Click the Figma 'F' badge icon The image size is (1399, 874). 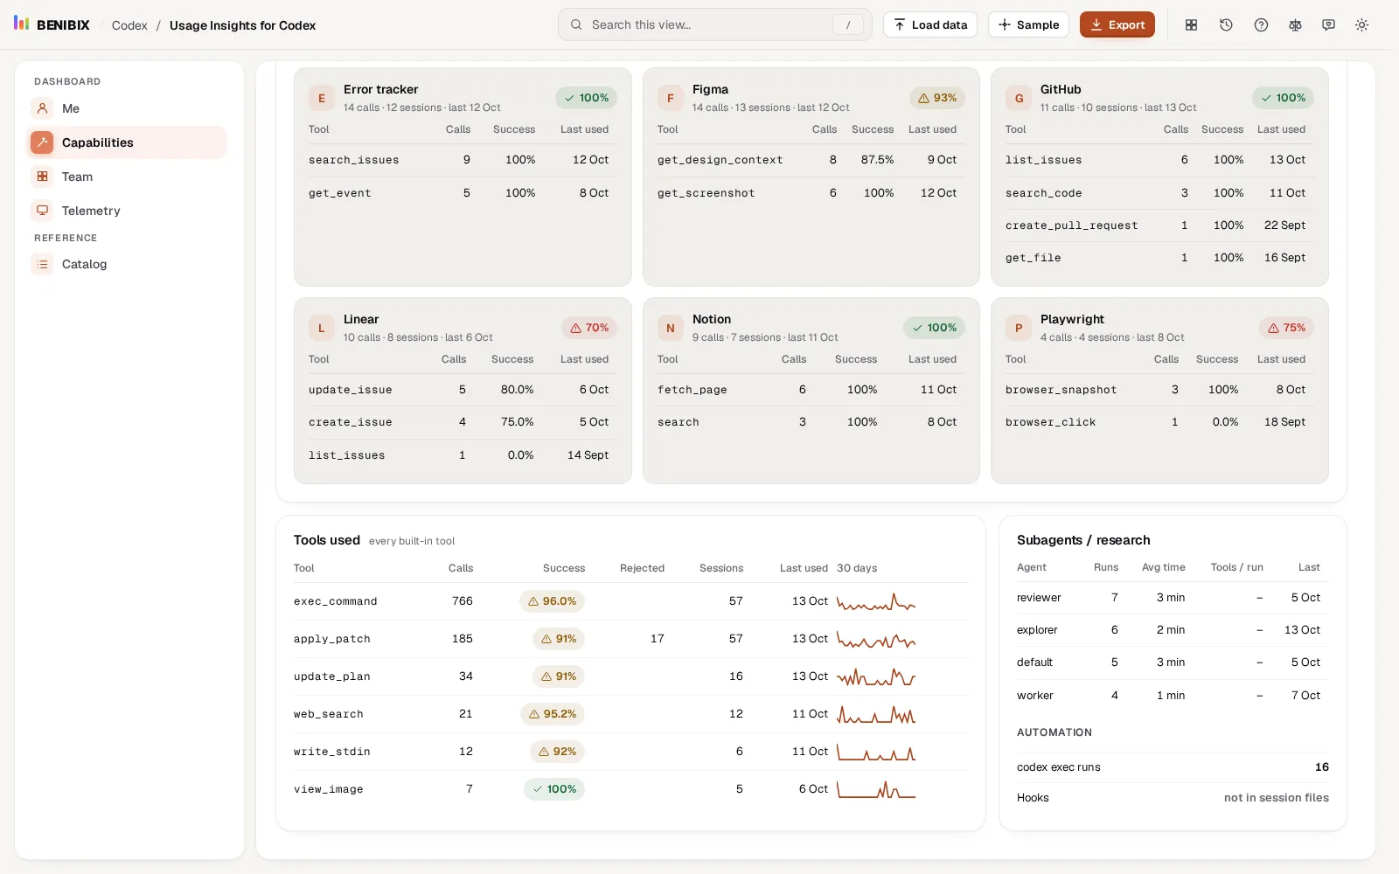tap(671, 98)
